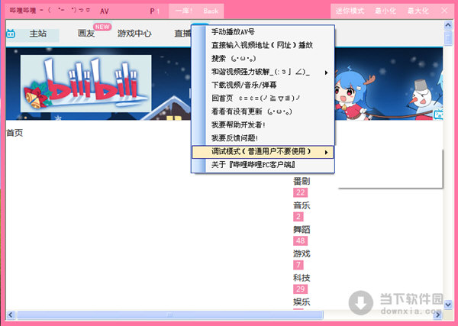458x326 pixels.
Task: Open the 游戏 category link
Action: tap(302, 253)
